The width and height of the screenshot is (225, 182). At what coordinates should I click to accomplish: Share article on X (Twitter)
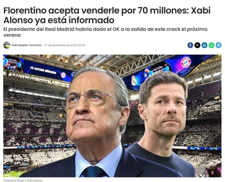[x=197, y=45]
